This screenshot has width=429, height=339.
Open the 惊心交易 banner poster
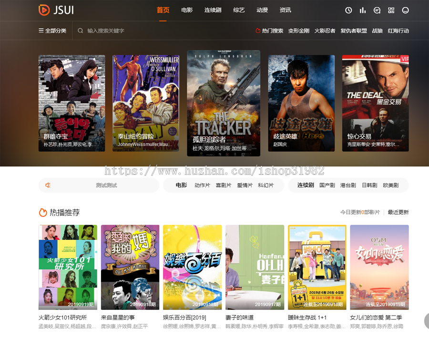[376, 103]
